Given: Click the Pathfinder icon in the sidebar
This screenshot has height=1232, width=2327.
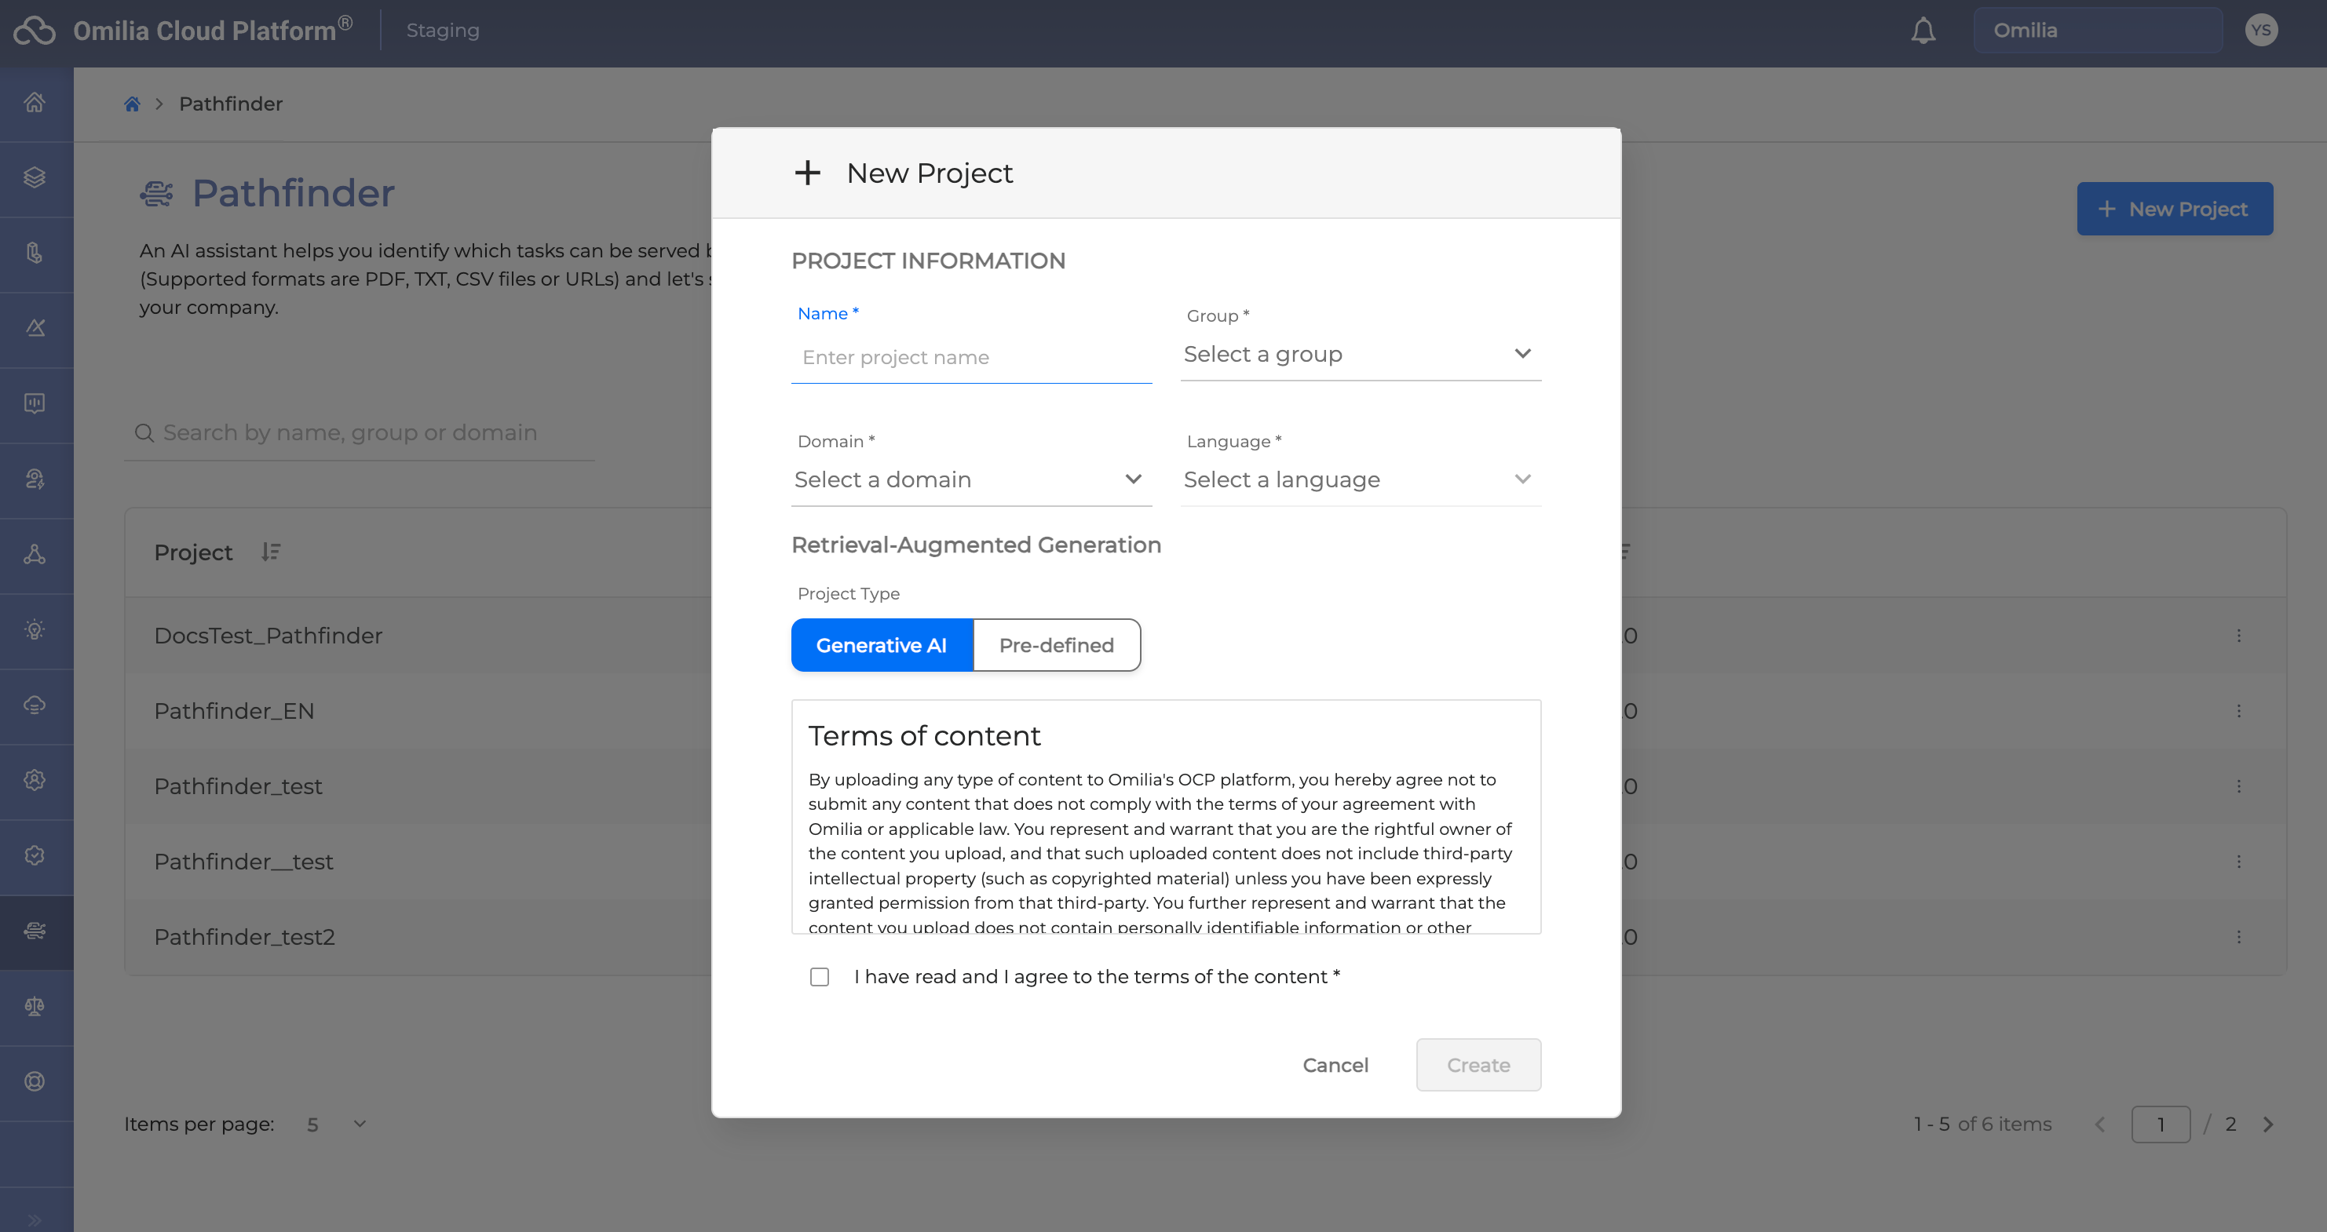Looking at the screenshot, I should click(x=35, y=931).
